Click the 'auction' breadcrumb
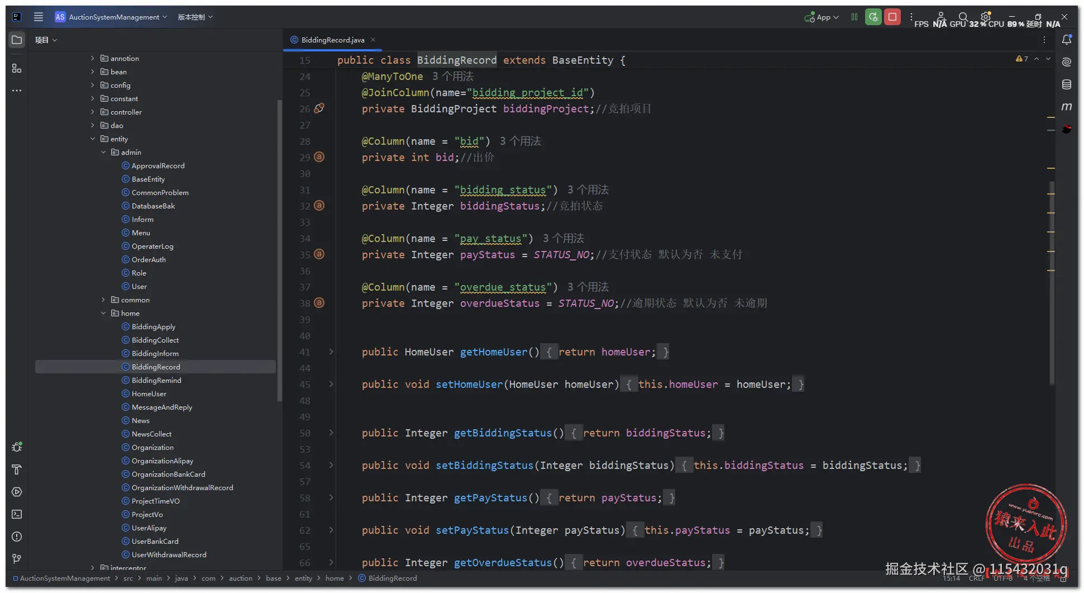Screen dimensions: 1084x593 pos(241,578)
